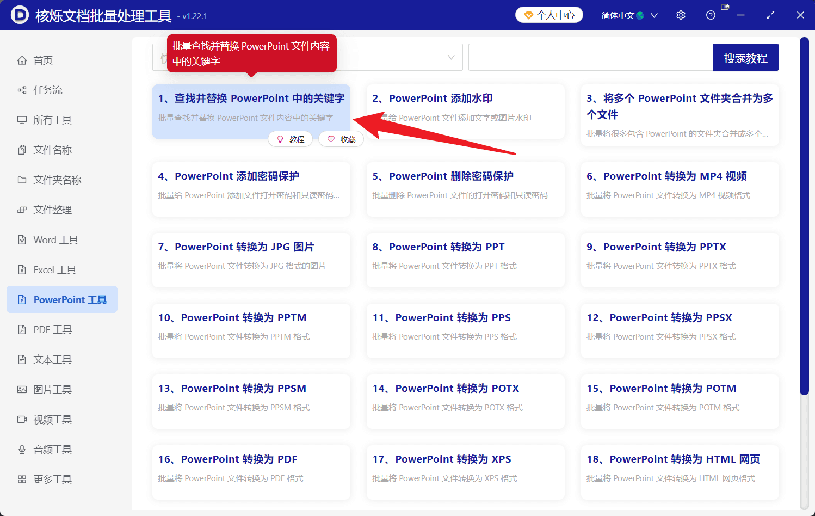Click the heart icon in 收藏 button

point(331,139)
